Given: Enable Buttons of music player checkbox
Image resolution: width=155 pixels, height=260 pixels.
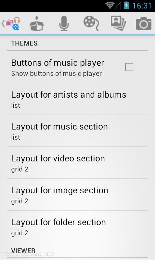Looking at the screenshot, I should point(129,67).
